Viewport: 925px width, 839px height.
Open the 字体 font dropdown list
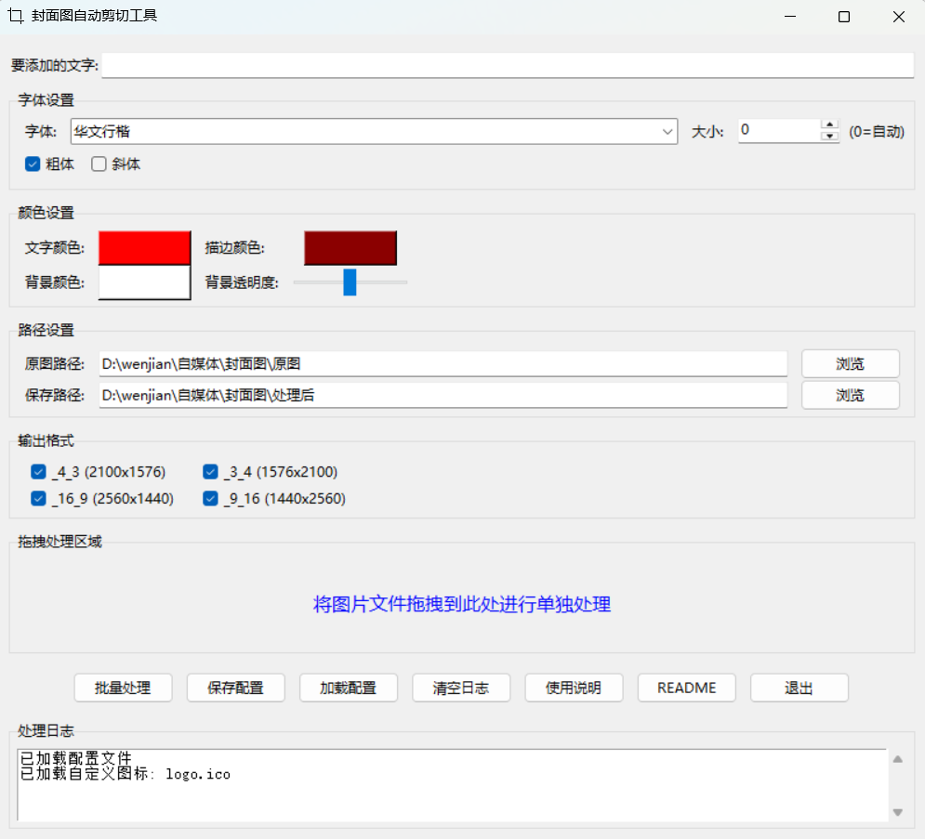[x=667, y=132]
